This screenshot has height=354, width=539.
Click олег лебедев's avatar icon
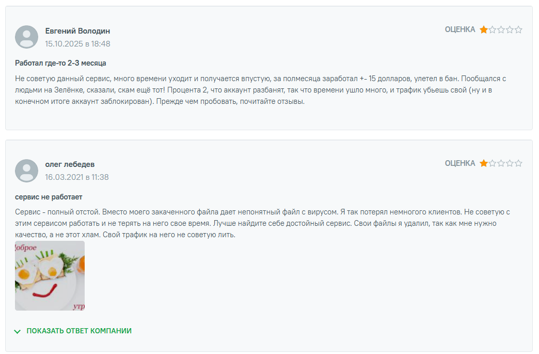[26, 171]
